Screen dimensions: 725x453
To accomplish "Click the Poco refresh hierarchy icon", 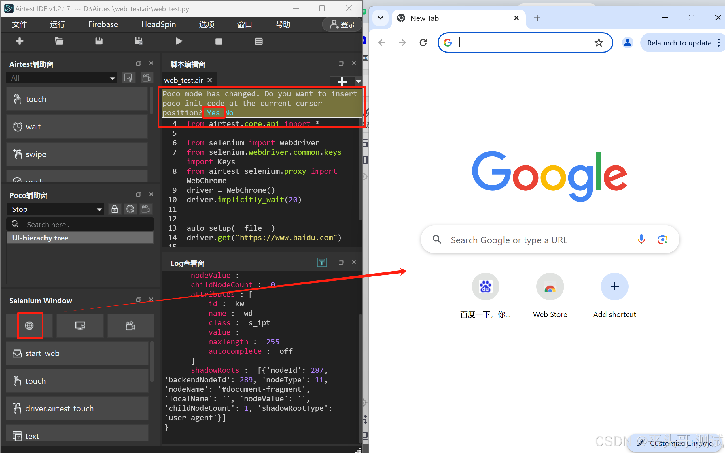I will click(x=130, y=209).
